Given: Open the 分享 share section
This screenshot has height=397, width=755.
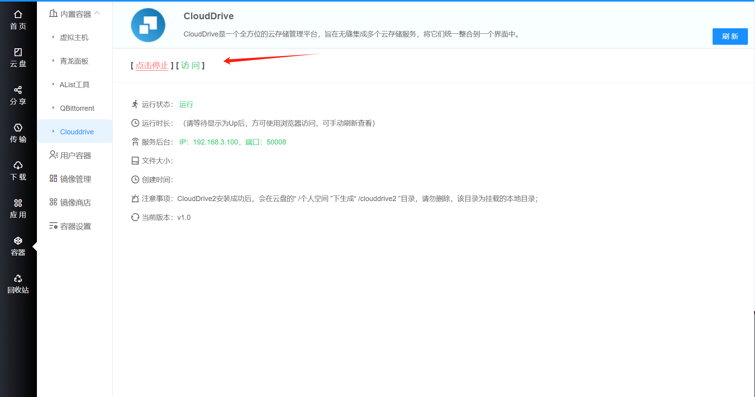Looking at the screenshot, I should point(18,95).
